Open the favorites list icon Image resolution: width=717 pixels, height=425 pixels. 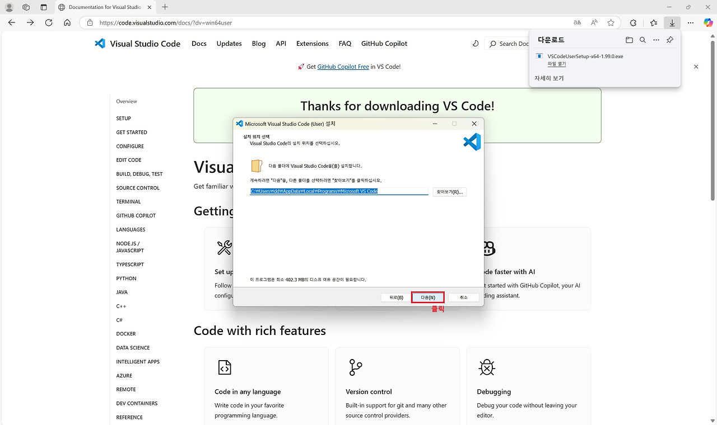pos(654,22)
